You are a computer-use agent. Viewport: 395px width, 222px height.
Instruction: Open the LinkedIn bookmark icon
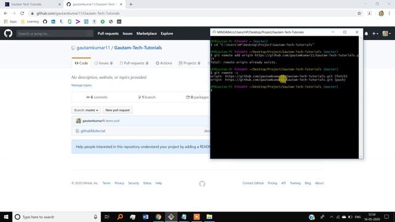(x=53, y=22)
